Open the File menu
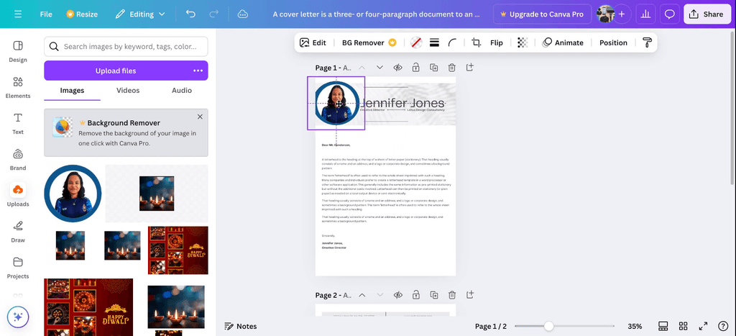The image size is (736, 336). [x=46, y=14]
